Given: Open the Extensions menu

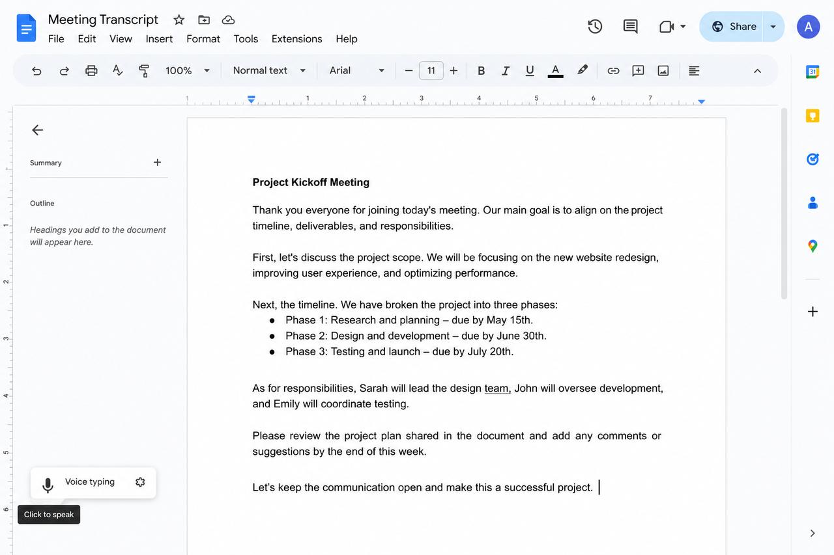Looking at the screenshot, I should (x=296, y=39).
